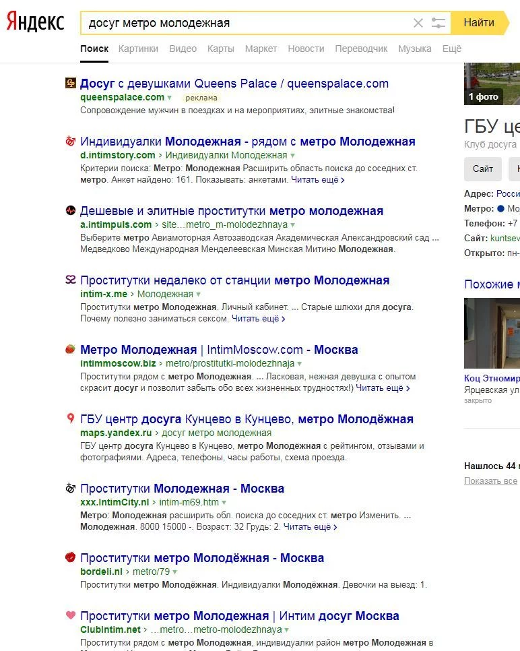
Task: Click the kuntsev site link in sidebar
Action: [505, 238]
